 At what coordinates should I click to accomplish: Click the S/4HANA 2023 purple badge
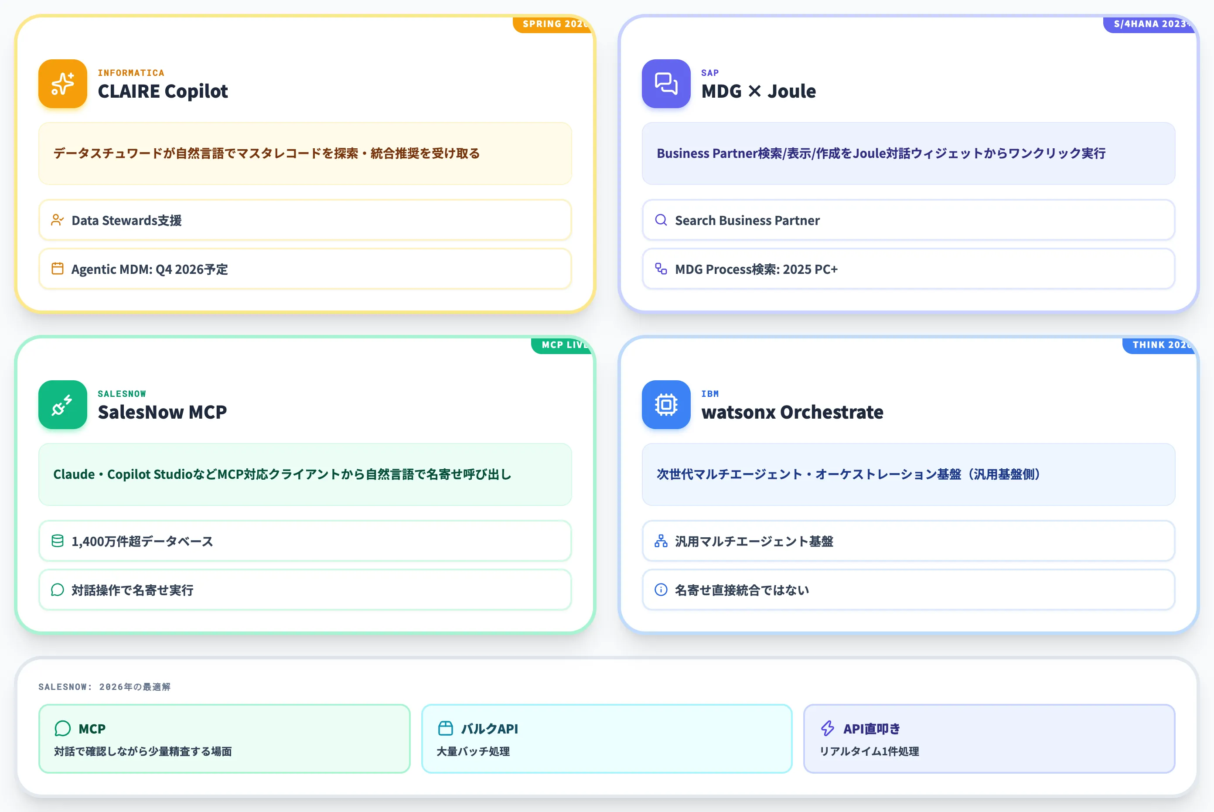click(x=1149, y=24)
